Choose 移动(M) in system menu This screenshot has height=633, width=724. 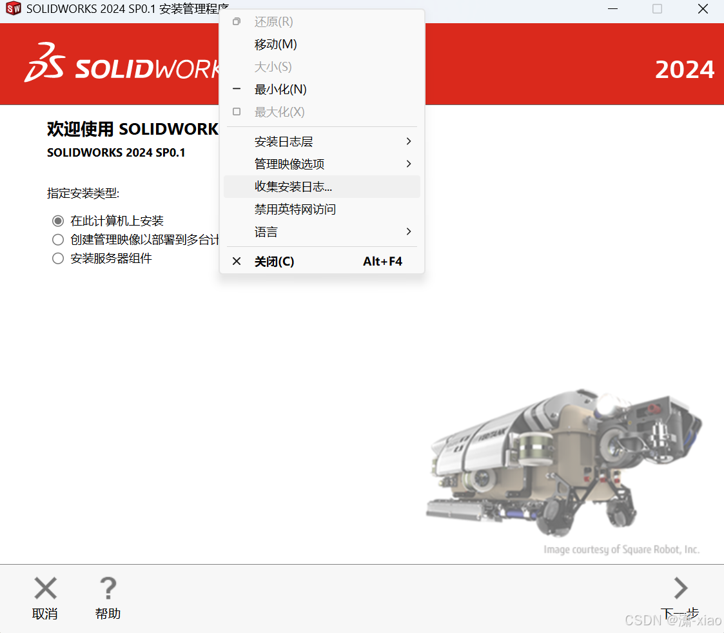pos(322,44)
